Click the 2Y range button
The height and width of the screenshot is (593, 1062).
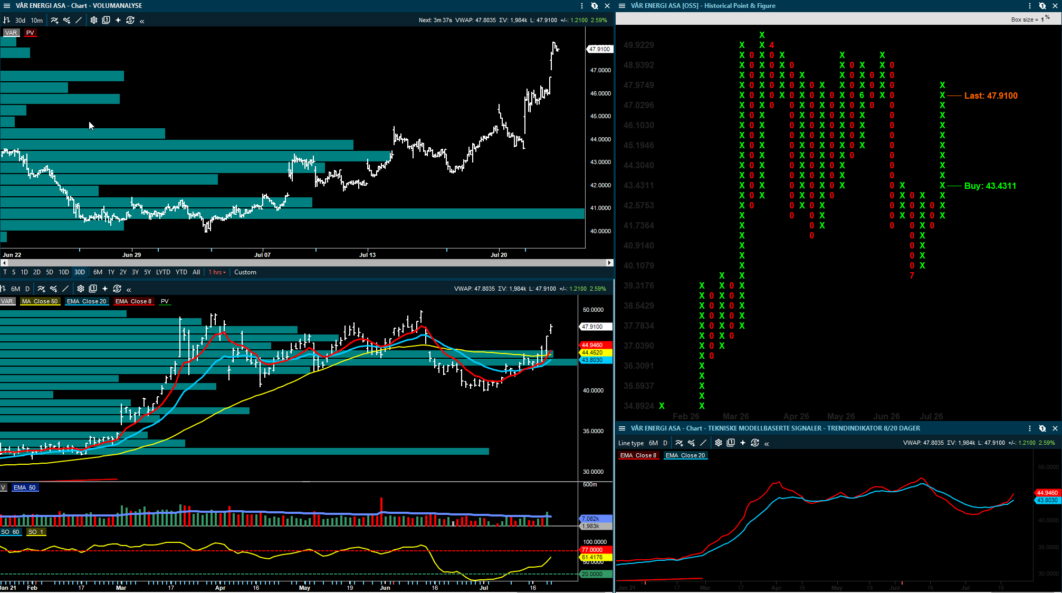(x=123, y=272)
